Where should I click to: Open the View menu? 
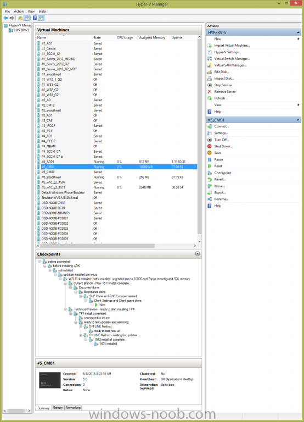pos(31,12)
